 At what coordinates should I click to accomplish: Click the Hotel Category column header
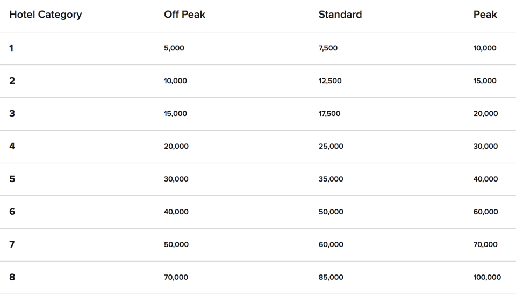[x=45, y=15]
